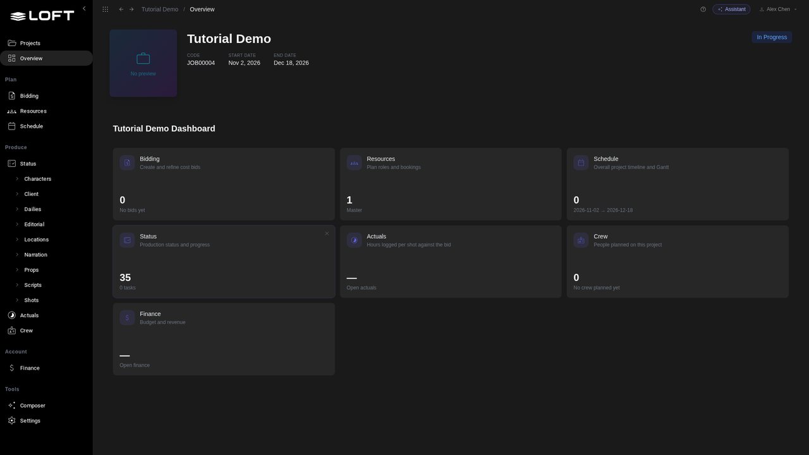
Task: Click the Resources card icon
Action: 354,162
